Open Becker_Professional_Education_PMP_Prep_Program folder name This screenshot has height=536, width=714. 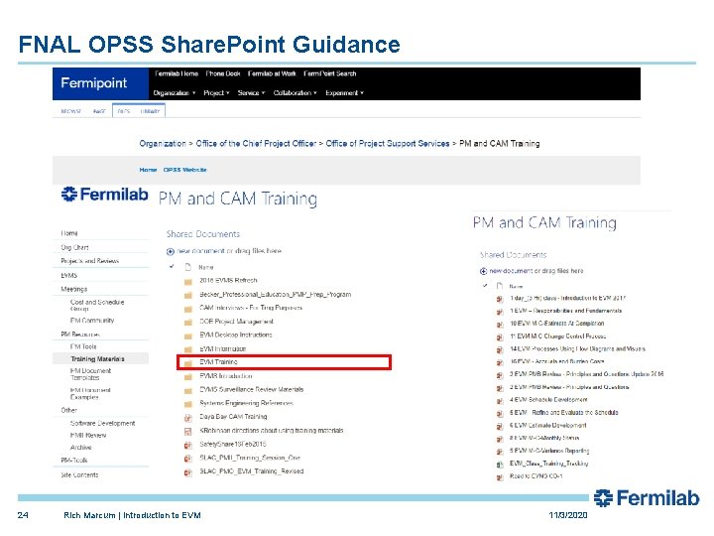coord(276,295)
